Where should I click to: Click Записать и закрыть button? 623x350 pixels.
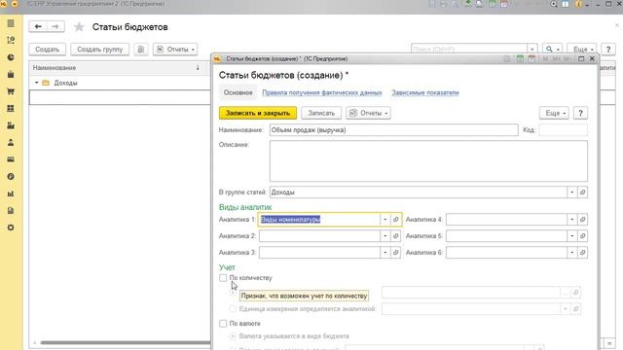point(258,113)
